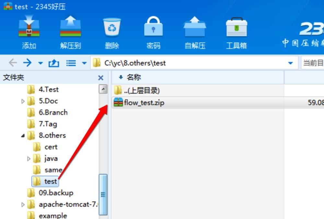Click the 解压到 (Extract to) icon

pos(70,26)
